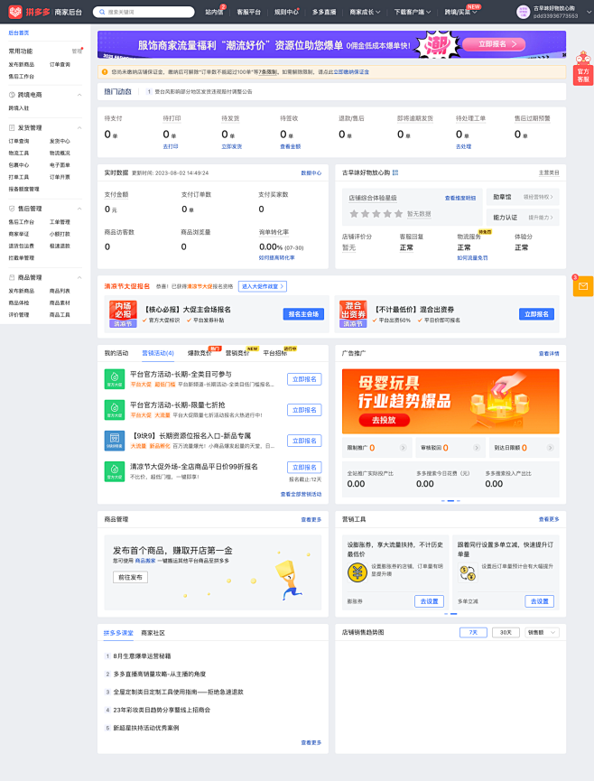
Task: Click 去设置 for 膨胀券
Action: (429, 601)
